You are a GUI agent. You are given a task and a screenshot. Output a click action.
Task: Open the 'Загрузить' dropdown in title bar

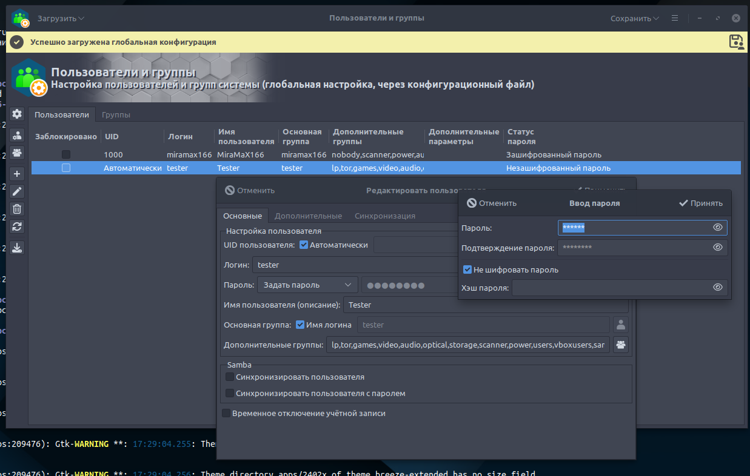coord(61,18)
